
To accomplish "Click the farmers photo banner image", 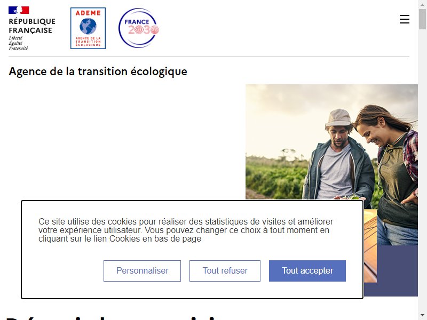I will tap(331, 142).
